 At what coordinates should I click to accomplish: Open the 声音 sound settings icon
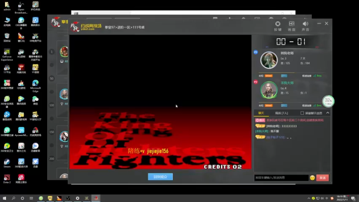click(x=305, y=26)
